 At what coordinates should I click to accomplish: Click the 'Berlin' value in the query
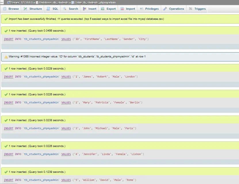click(135, 102)
